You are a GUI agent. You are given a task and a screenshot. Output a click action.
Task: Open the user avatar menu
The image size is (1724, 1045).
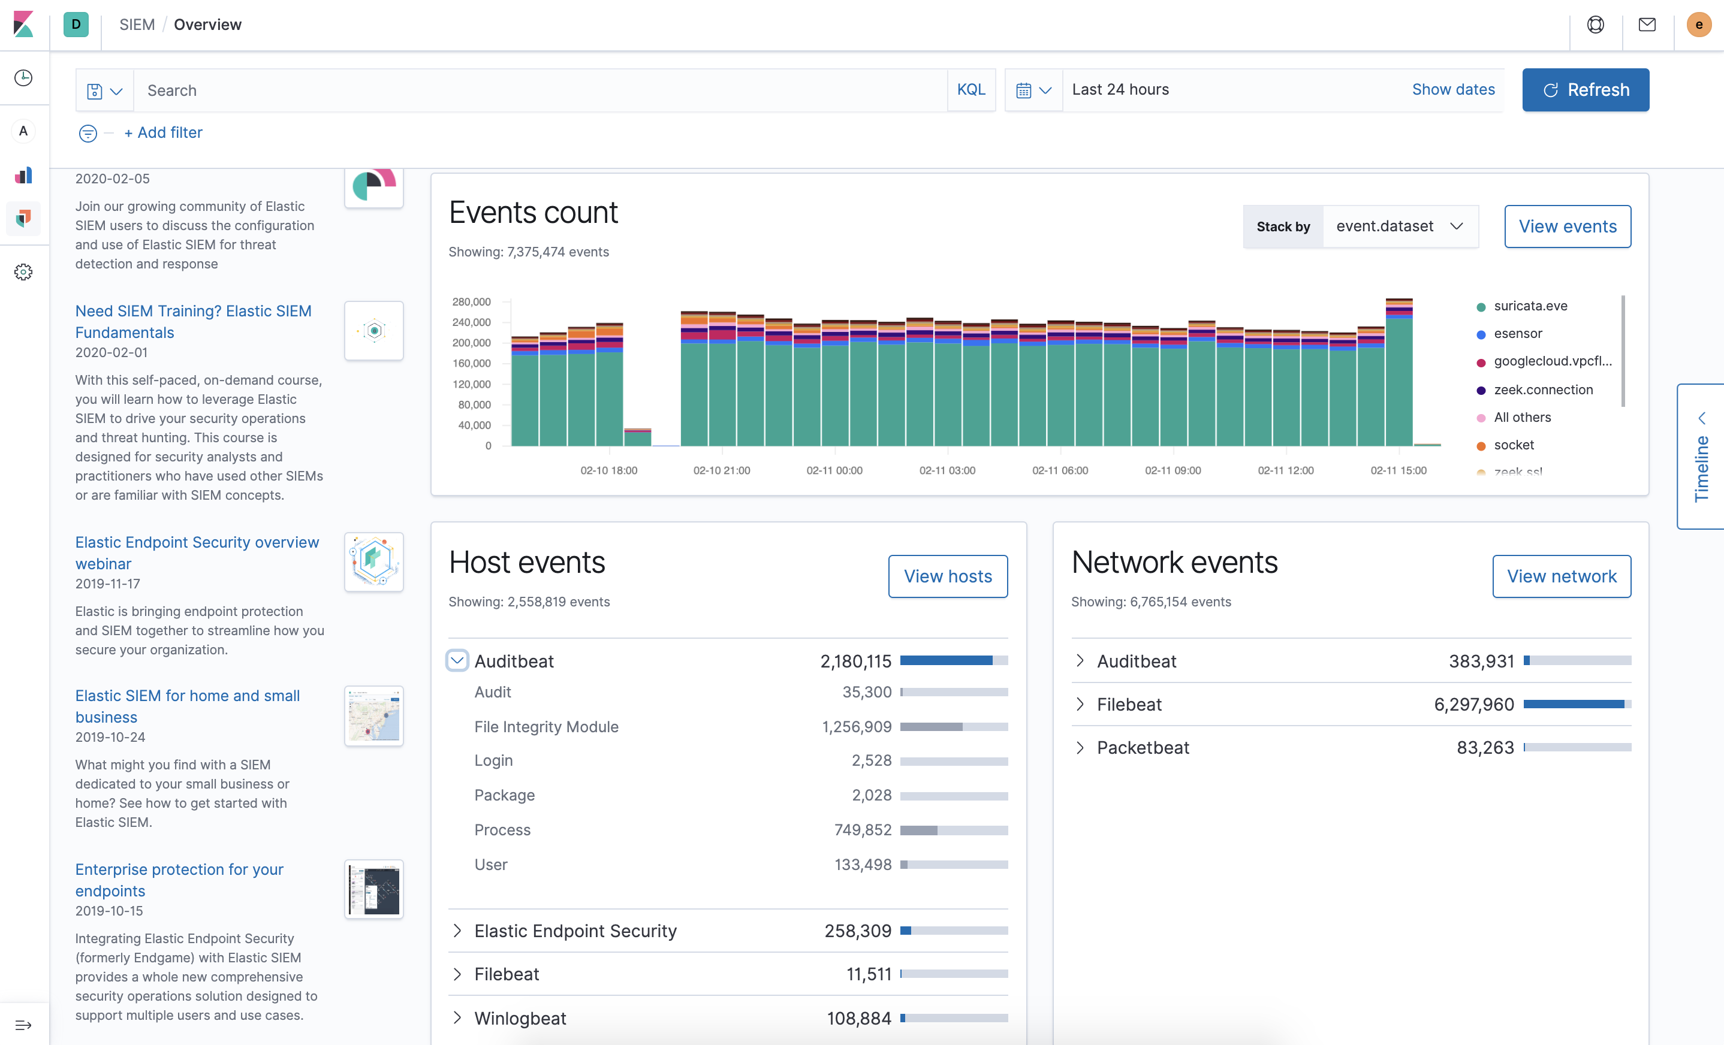pyautogui.click(x=1699, y=25)
